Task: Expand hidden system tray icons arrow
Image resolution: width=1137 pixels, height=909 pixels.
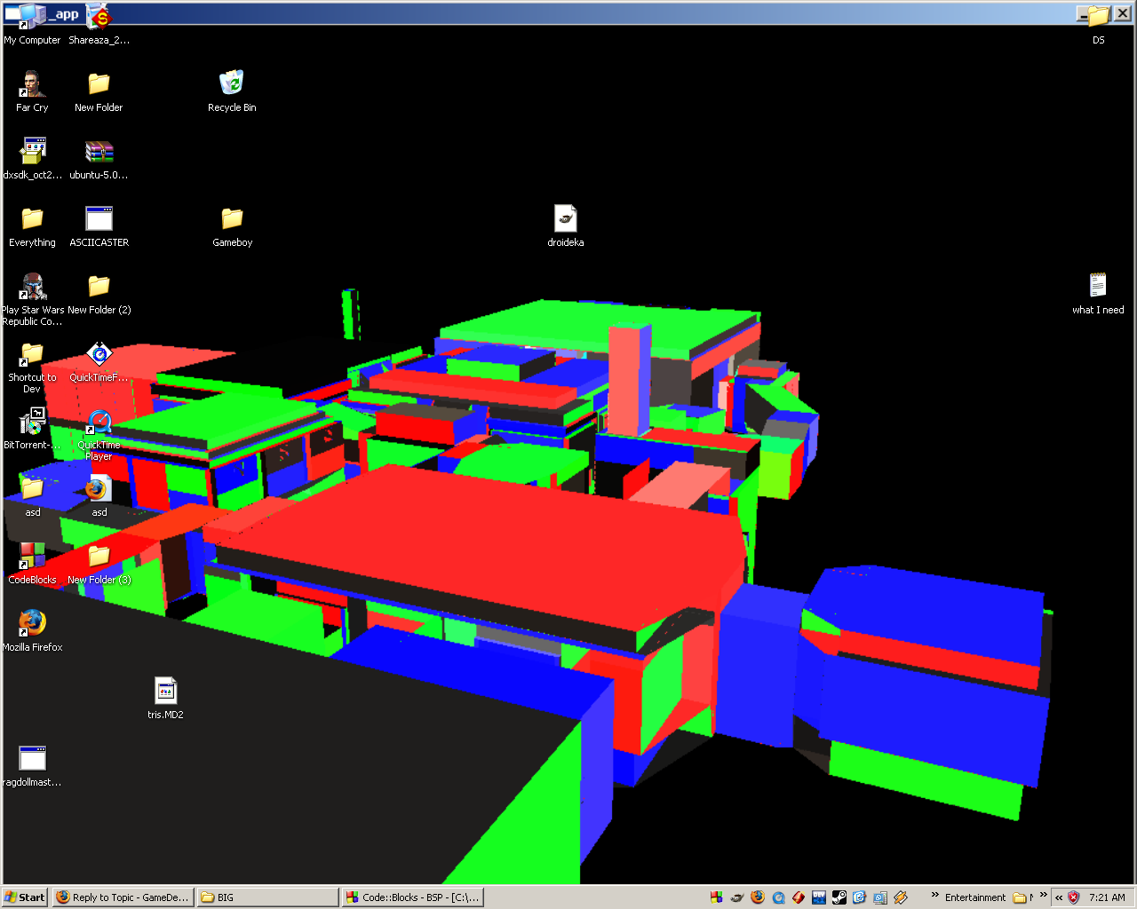Action: point(1059,897)
